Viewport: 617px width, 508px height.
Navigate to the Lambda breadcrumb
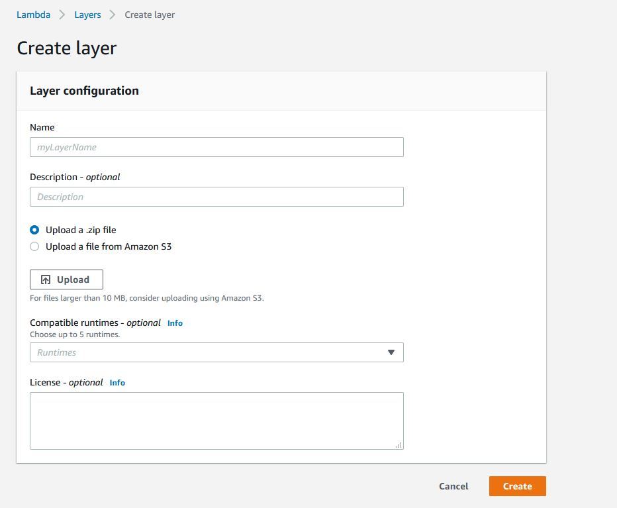pyautogui.click(x=33, y=15)
